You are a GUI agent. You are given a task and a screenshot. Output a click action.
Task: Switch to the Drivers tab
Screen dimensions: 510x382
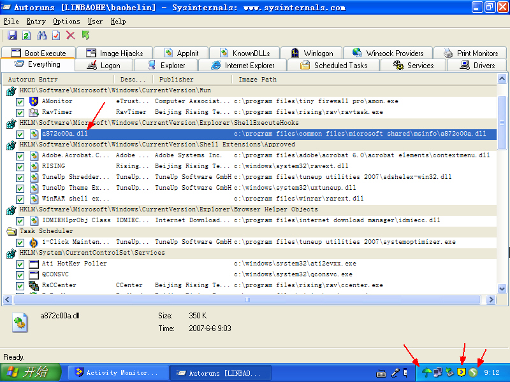coord(477,66)
